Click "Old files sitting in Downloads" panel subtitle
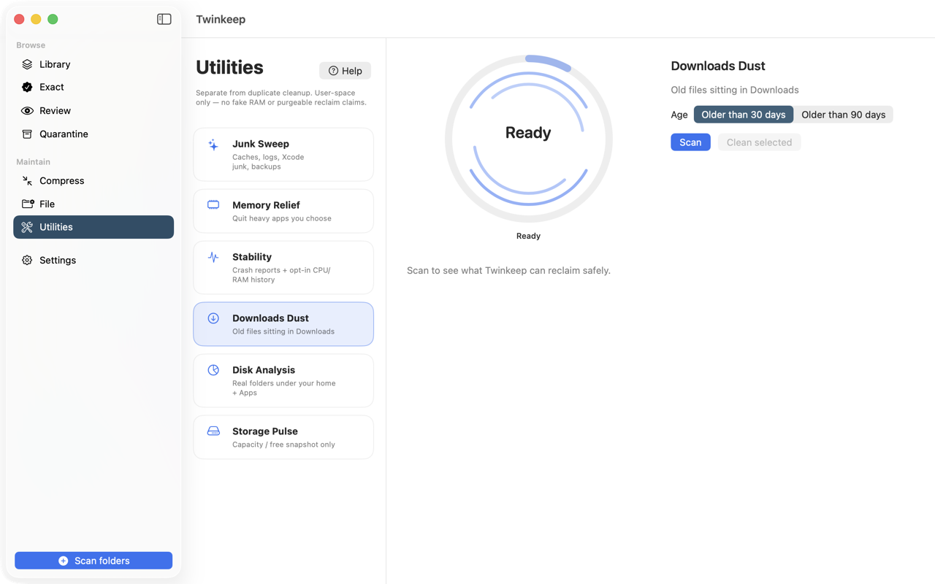 pyautogui.click(x=735, y=90)
